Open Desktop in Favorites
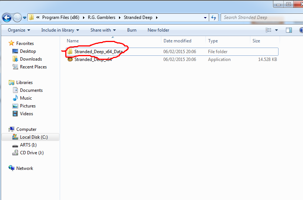The width and height of the screenshot is (303, 200). (x=28, y=51)
